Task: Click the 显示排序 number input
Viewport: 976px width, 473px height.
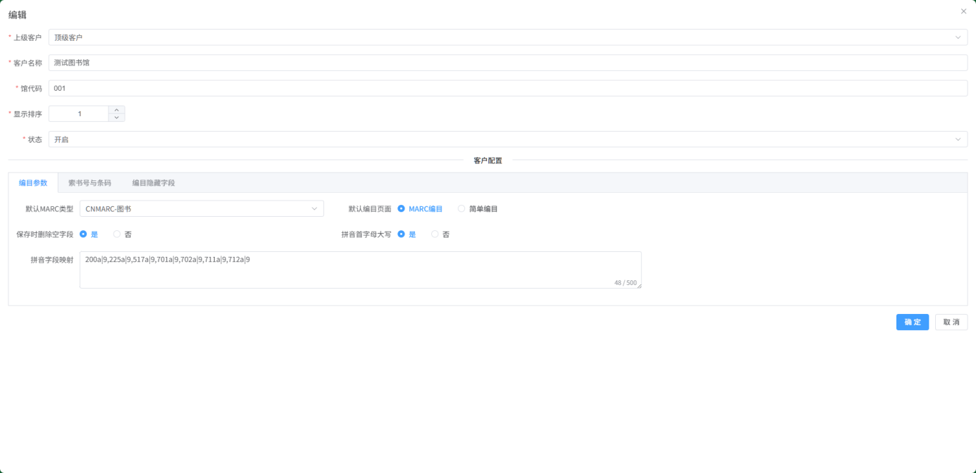Action: click(x=79, y=114)
